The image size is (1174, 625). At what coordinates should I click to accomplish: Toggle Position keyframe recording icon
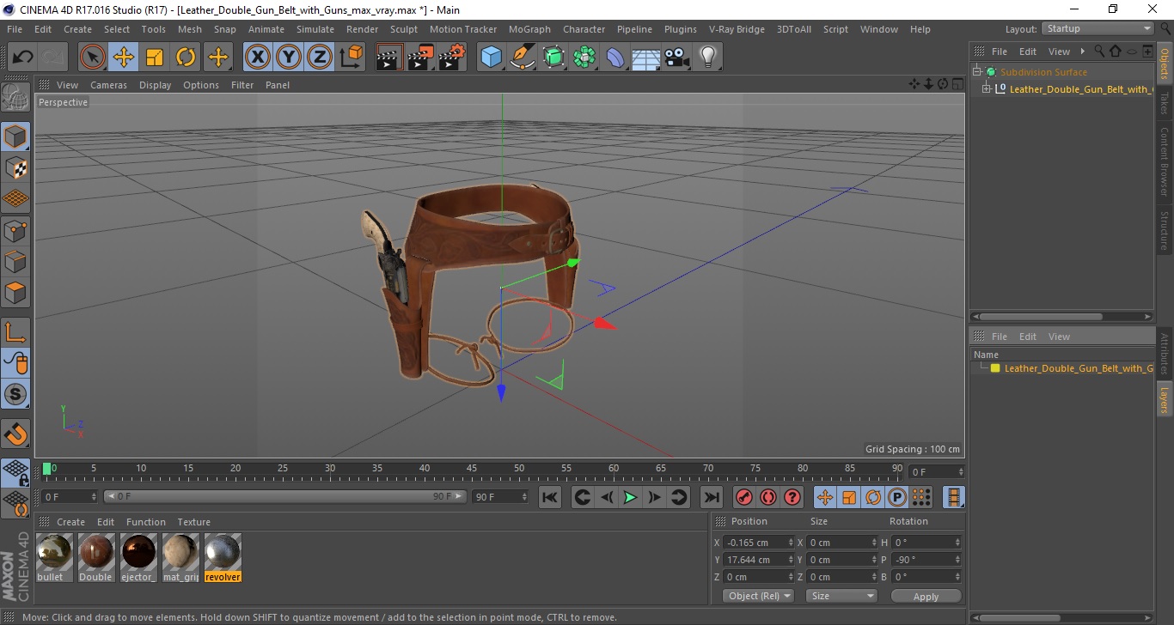click(x=825, y=497)
